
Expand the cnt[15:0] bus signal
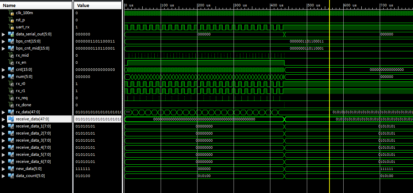(x=4, y=69)
